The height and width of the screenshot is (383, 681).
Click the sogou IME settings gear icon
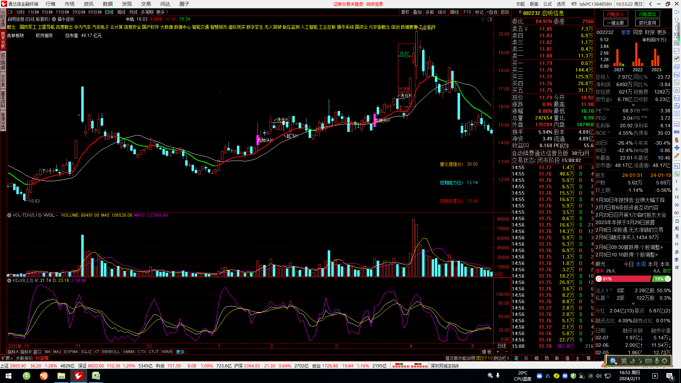(x=665, y=361)
